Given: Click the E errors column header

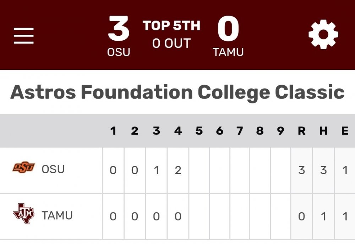Looking at the screenshot, I should pos(345,131).
